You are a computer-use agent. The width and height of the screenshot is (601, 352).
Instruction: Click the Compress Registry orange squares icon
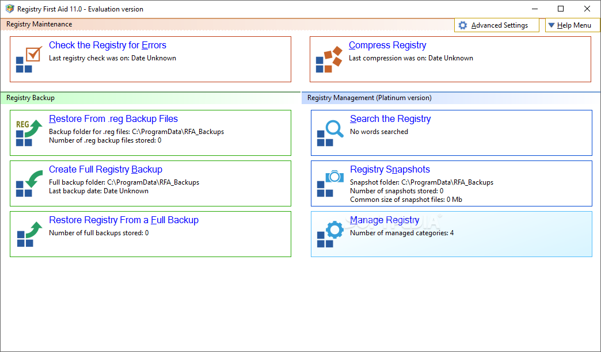coord(329,59)
